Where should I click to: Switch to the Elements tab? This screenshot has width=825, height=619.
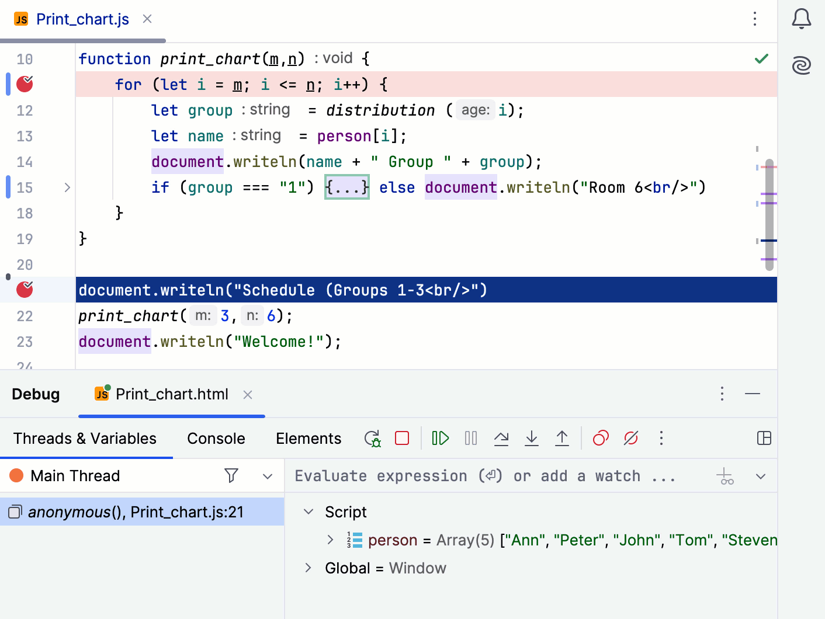click(x=308, y=438)
